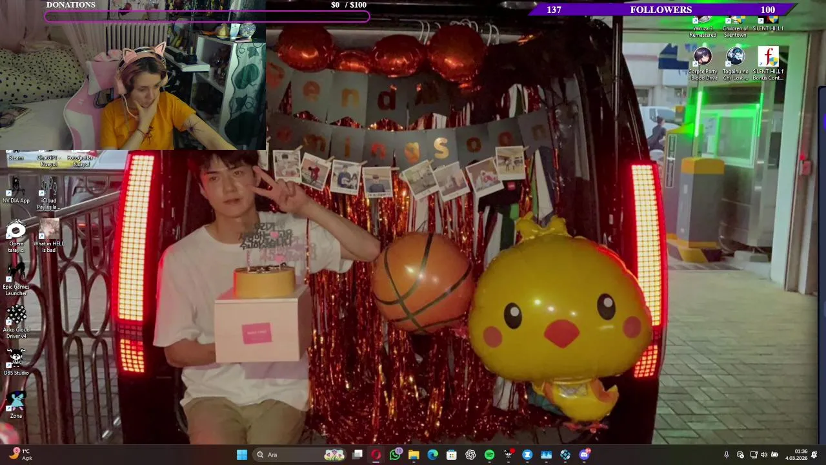This screenshot has width=826, height=465.
Task: Click the taskbar Ara search box
Action: click(x=300, y=455)
